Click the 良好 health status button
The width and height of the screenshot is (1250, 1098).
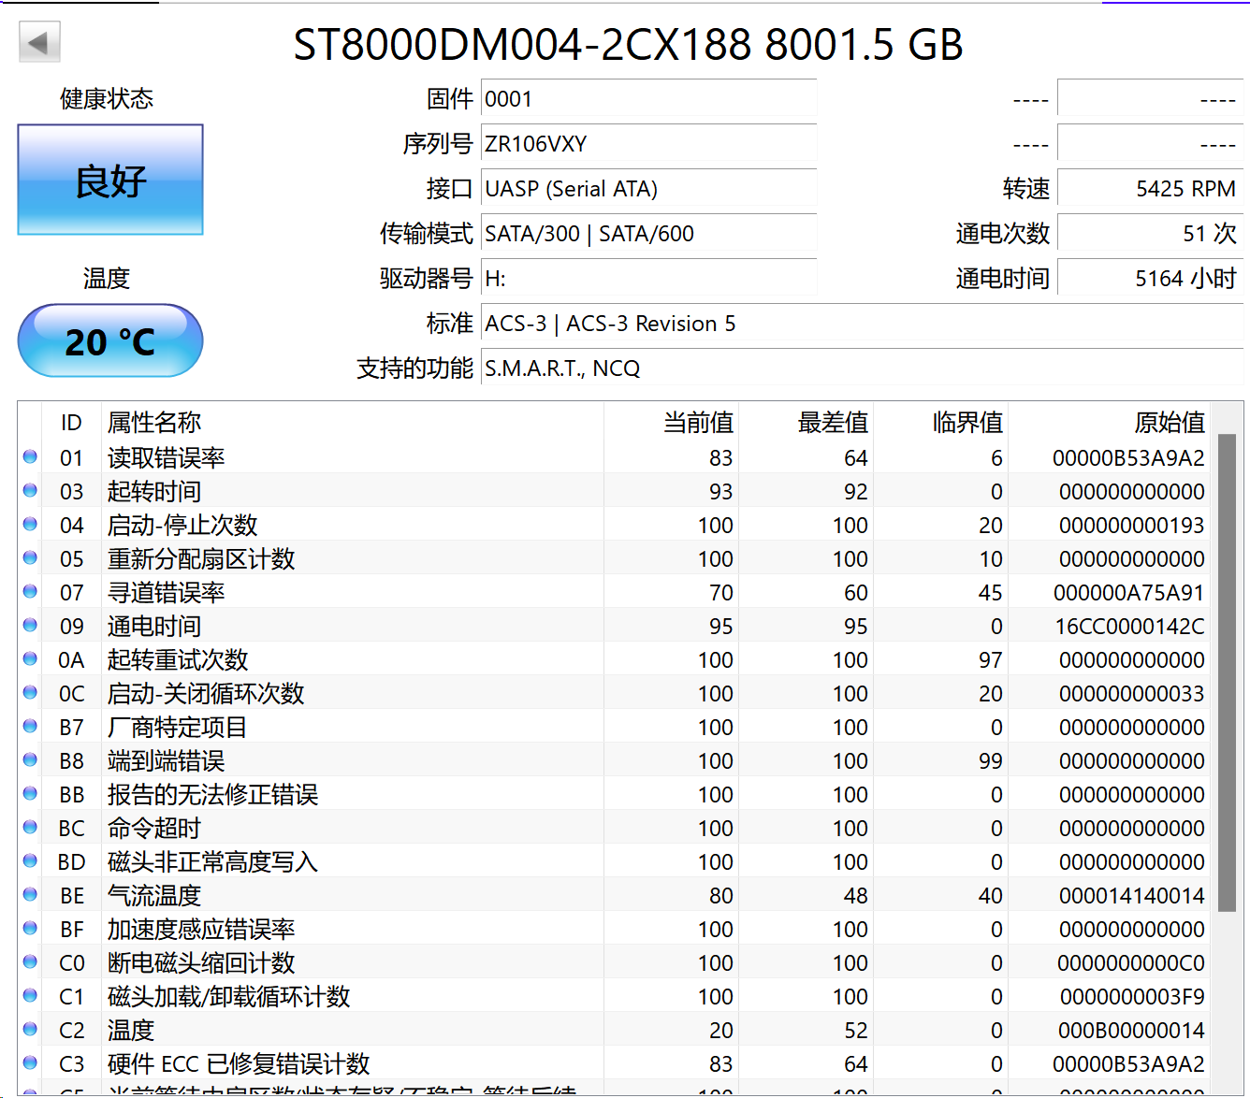point(110,180)
